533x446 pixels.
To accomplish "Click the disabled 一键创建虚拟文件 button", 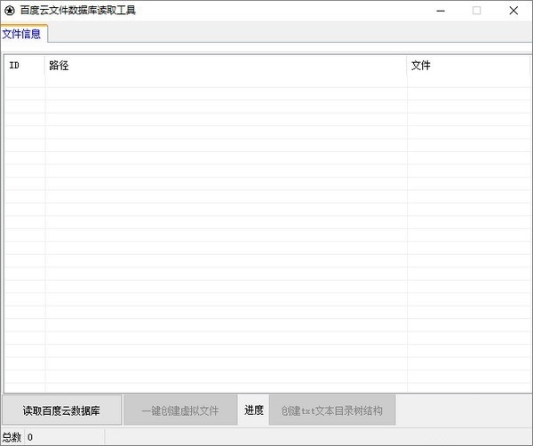I will pyautogui.click(x=180, y=410).
